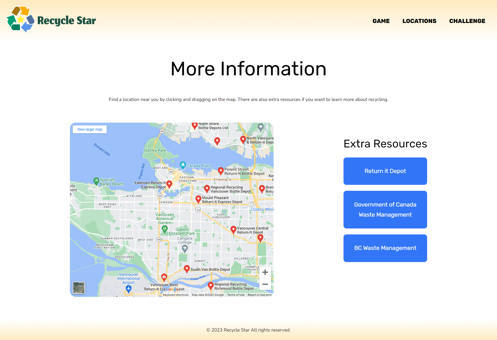Switch to satellite view thumbnail

pos(79,288)
